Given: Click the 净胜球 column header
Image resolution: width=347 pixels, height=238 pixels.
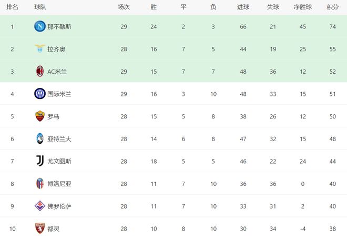Looking at the screenshot, I should pyautogui.click(x=302, y=7).
